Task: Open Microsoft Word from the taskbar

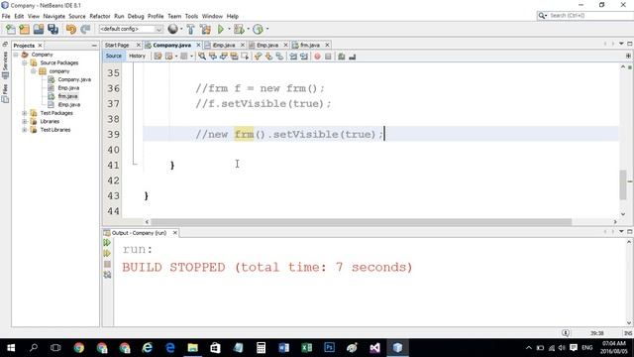Action: tap(284, 348)
